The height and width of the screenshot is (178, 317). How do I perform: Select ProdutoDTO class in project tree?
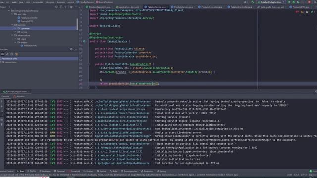point(25,21)
